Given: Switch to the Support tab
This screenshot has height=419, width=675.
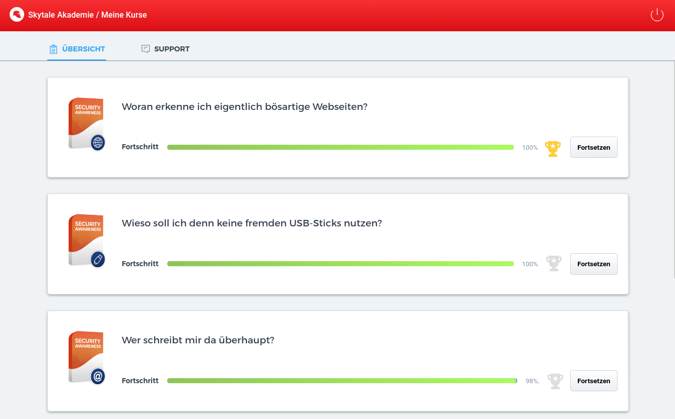Looking at the screenshot, I should [x=165, y=49].
